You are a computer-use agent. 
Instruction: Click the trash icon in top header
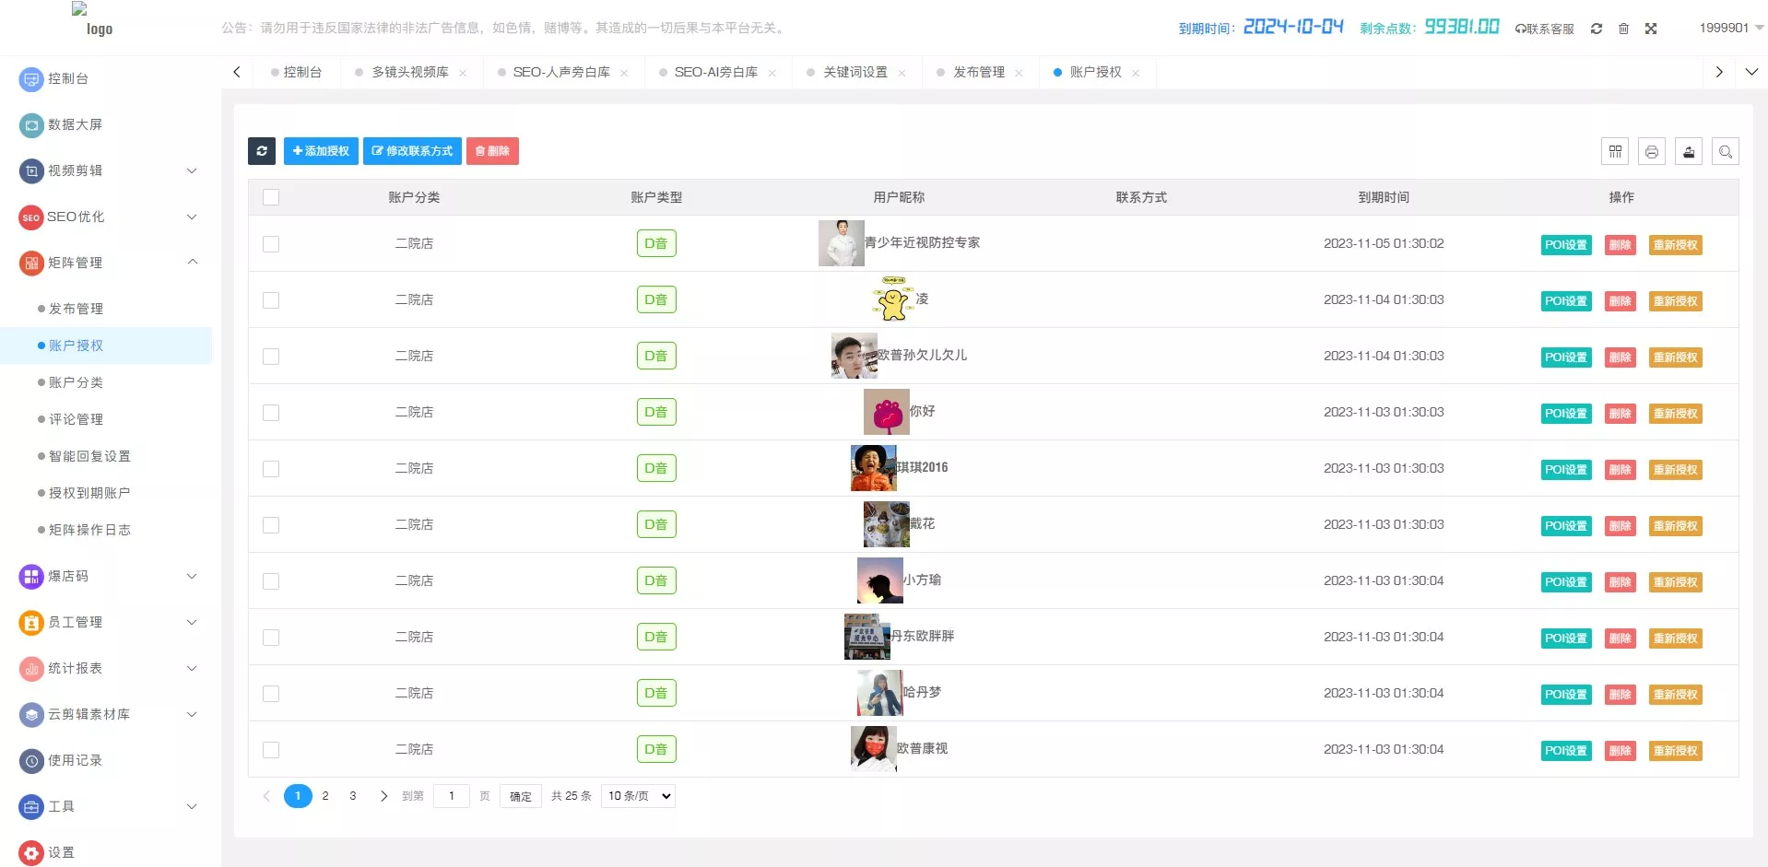pyautogui.click(x=1623, y=29)
